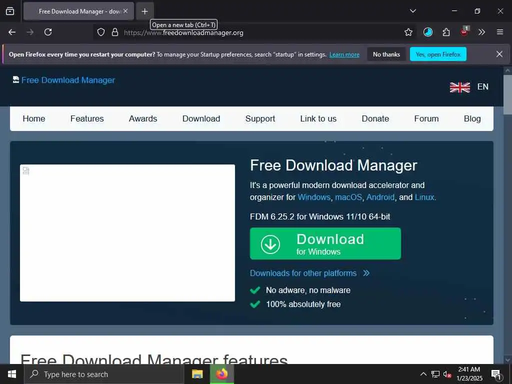Open the uBlock Origin toolbar icon
Screen dimensions: 512x384
tap(464, 31)
